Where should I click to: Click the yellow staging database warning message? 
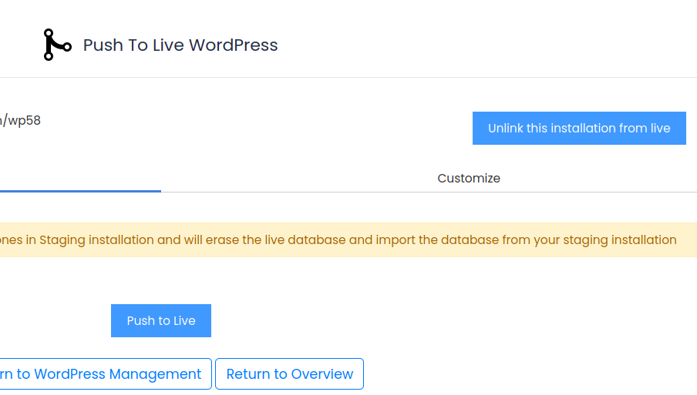(348, 239)
